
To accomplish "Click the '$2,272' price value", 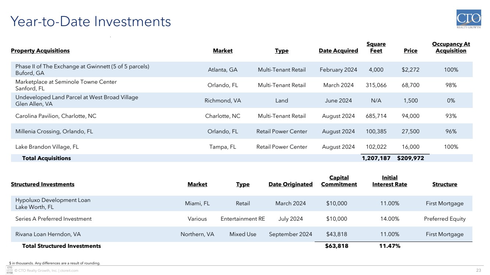I will (x=410, y=70).
